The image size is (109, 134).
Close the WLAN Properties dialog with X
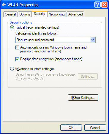[x=104, y=5]
